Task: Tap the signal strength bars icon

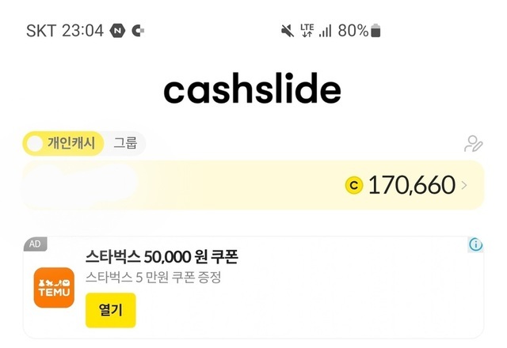Action: [x=325, y=31]
